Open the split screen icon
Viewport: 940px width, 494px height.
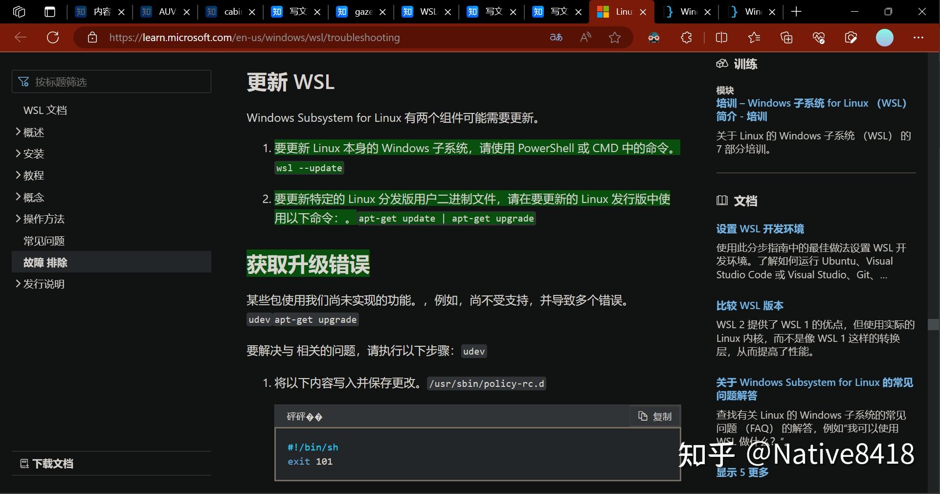click(721, 37)
